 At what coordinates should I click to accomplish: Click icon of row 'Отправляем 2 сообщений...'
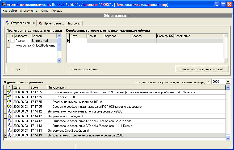click(10, 116)
